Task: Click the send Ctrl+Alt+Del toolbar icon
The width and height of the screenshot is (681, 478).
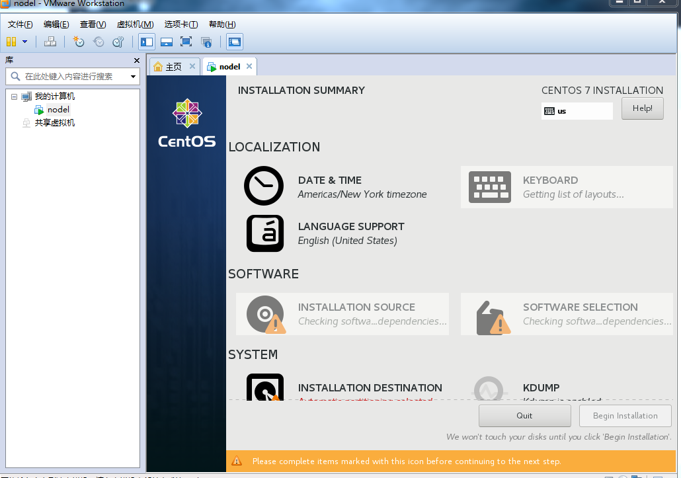Action: [50, 42]
